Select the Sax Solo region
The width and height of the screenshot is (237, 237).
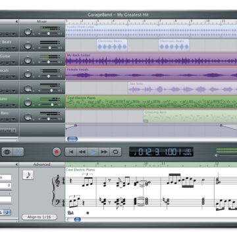[182, 88]
